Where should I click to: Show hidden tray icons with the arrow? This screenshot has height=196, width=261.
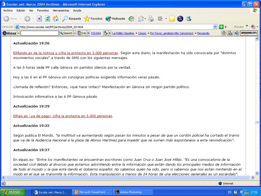tap(241, 192)
